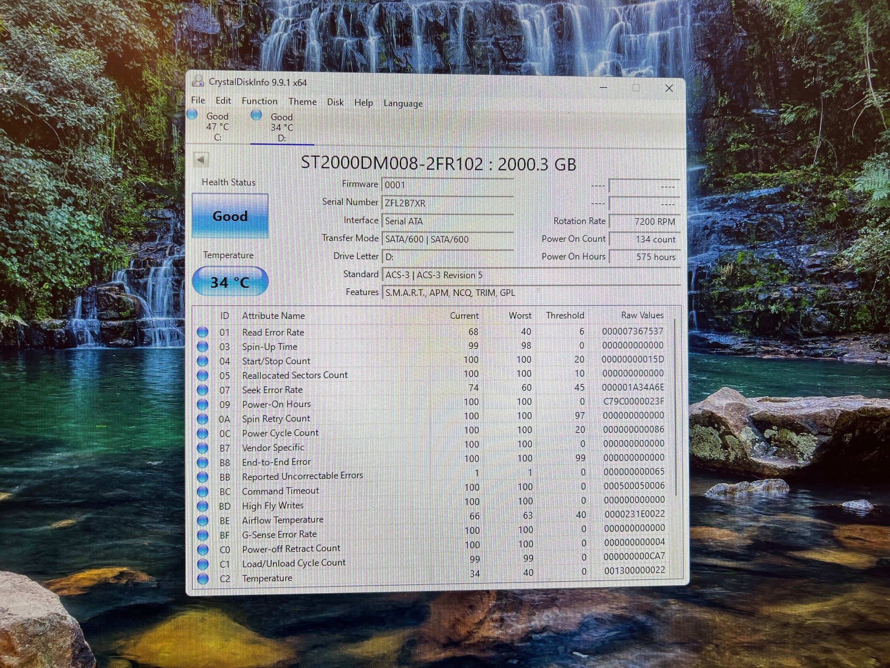
Task: Click the Attribute Name column header
Action: point(273,316)
